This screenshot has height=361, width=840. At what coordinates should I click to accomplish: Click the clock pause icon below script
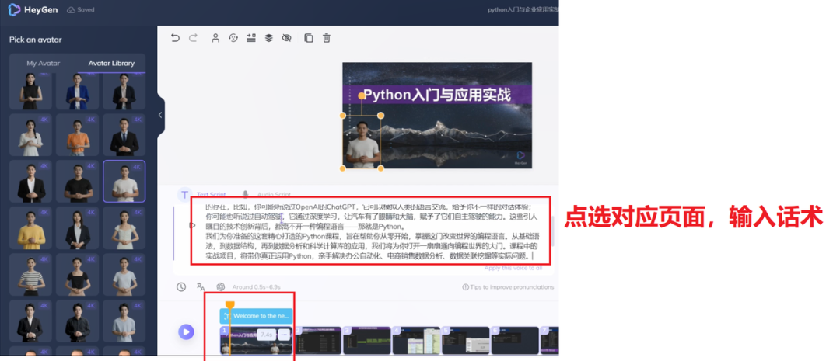point(181,287)
